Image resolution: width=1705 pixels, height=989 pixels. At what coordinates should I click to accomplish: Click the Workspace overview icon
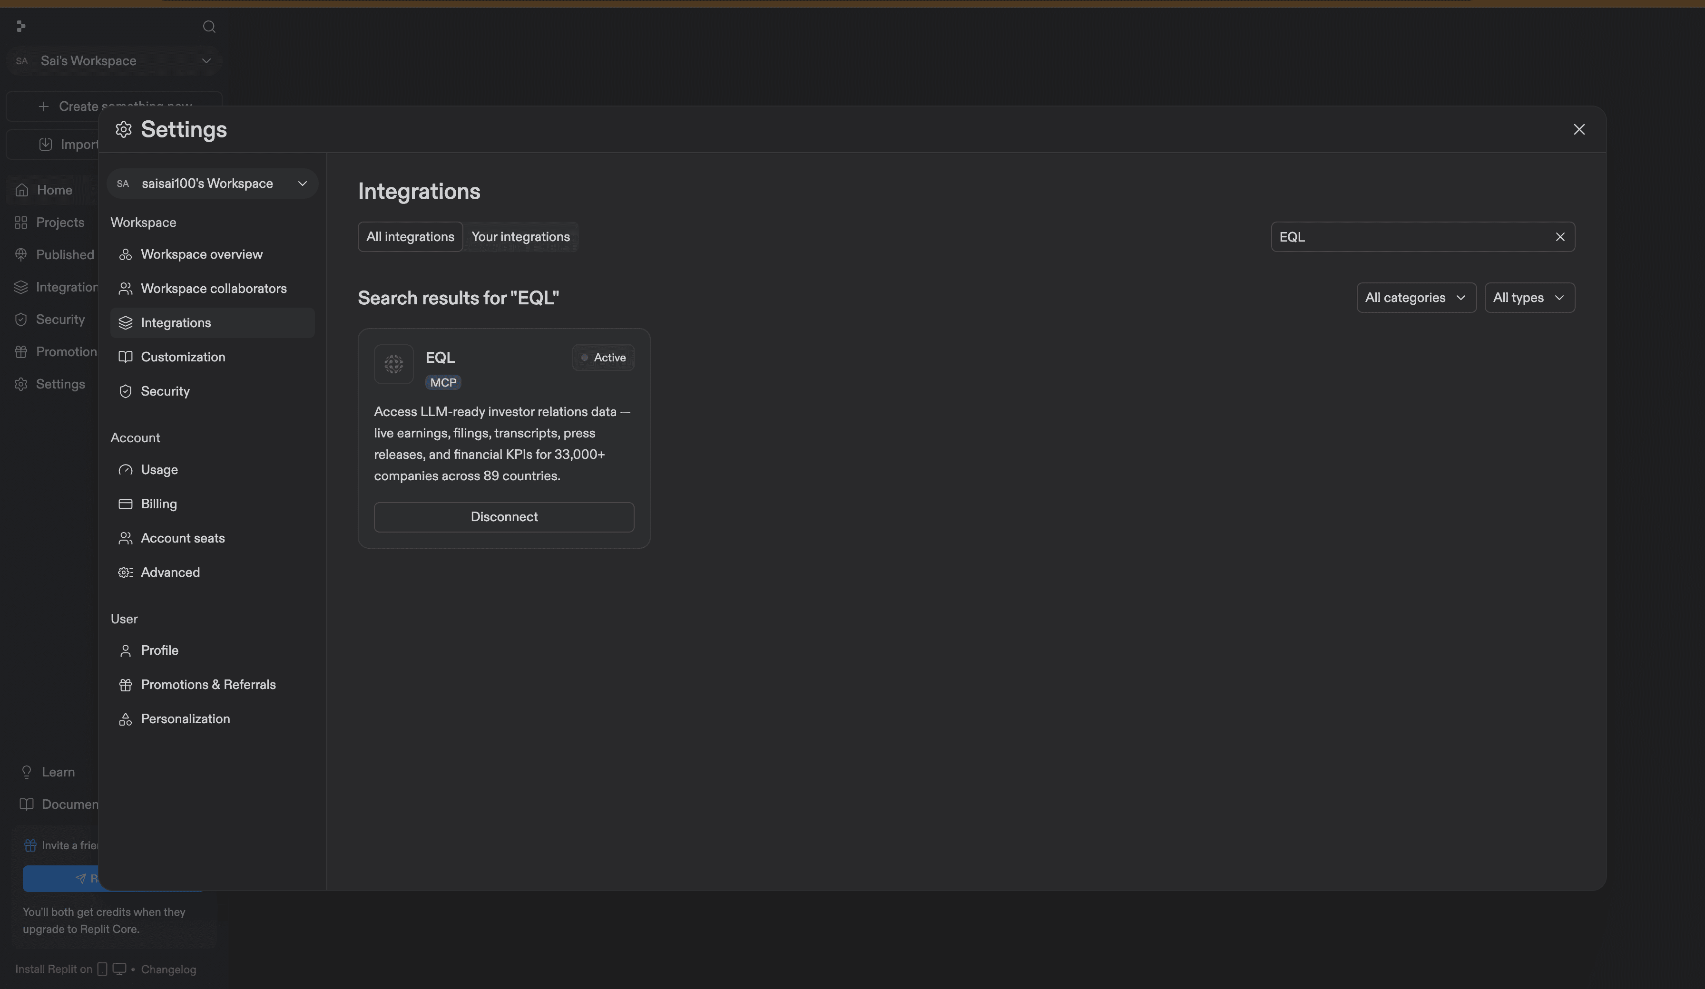point(125,254)
